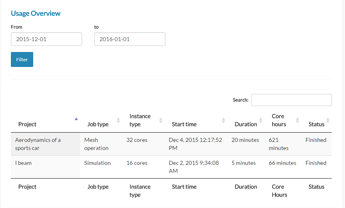This screenshot has height=208, width=345.
Task: Click the Start time header label
Action: click(x=184, y=124)
